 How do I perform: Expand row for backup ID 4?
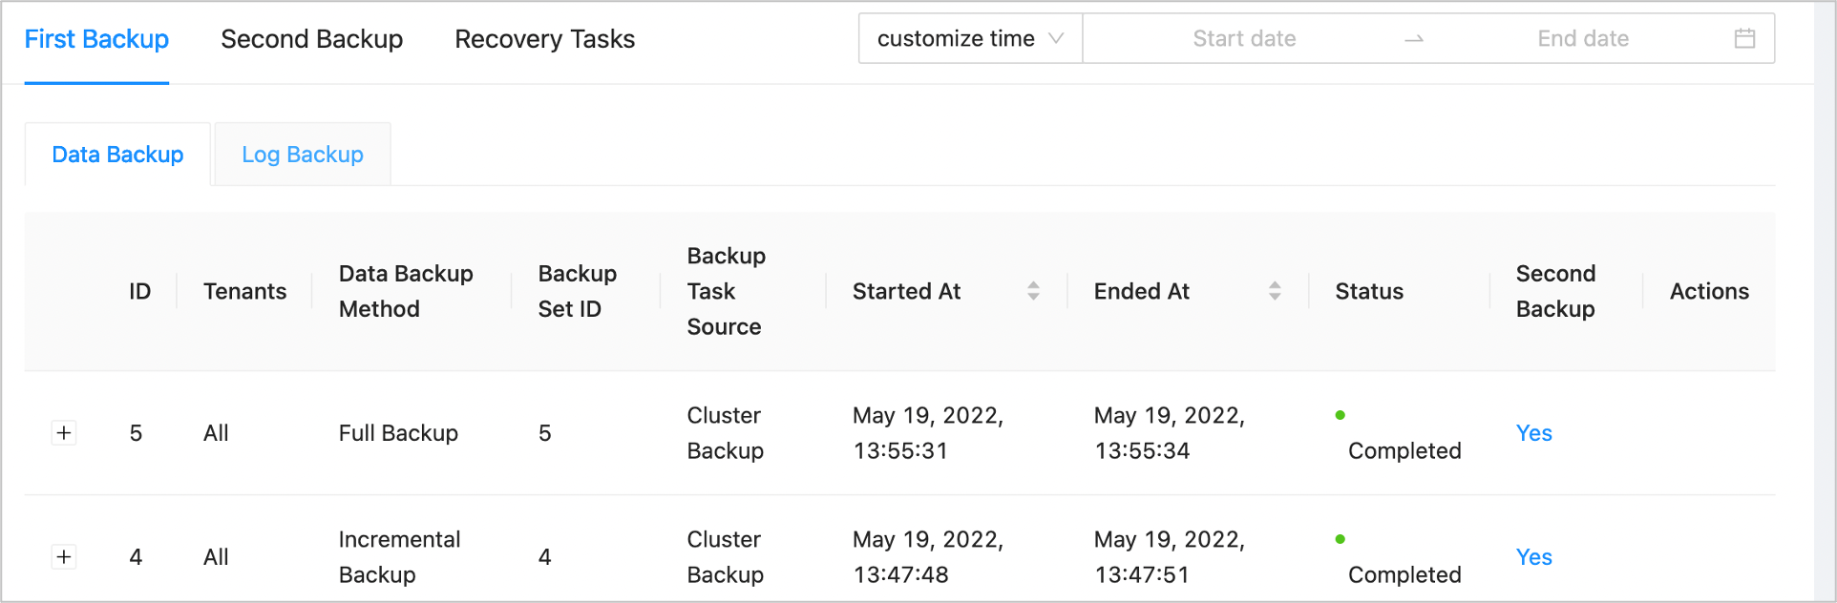click(x=64, y=557)
